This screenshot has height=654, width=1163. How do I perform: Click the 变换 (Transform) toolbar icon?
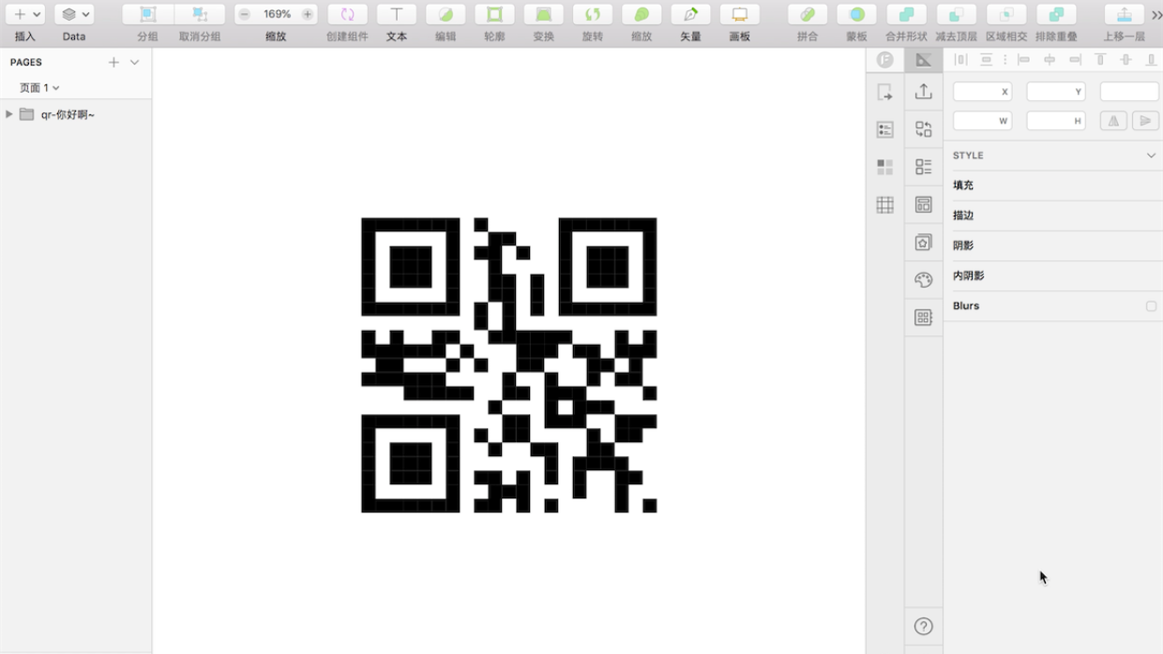coord(543,14)
